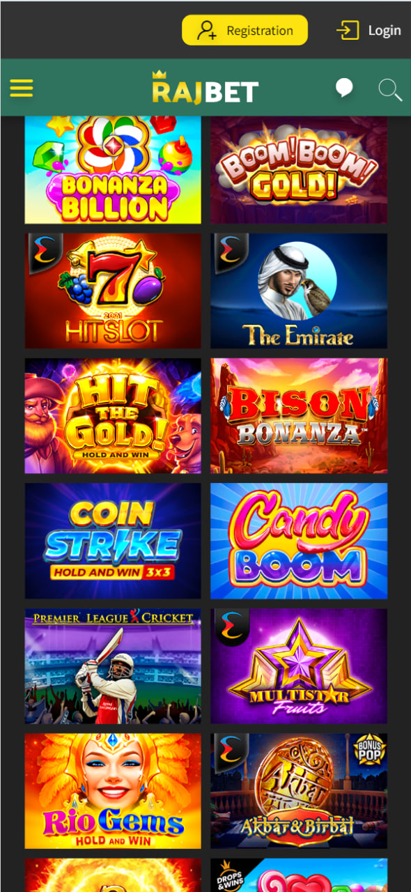Click the search magnifier icon

click(x=389, y=90)
